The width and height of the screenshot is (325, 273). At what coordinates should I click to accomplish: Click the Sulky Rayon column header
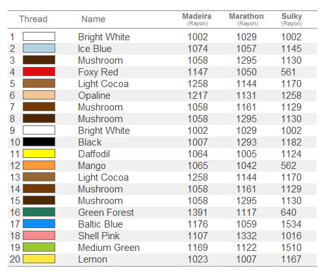(292, 19)
